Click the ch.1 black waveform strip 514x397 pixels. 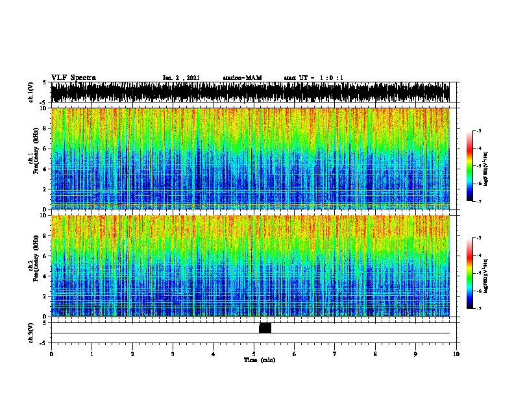250,92
